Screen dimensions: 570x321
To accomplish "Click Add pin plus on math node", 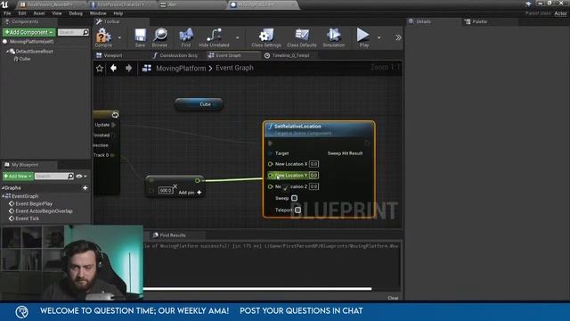I will (199, 193).
